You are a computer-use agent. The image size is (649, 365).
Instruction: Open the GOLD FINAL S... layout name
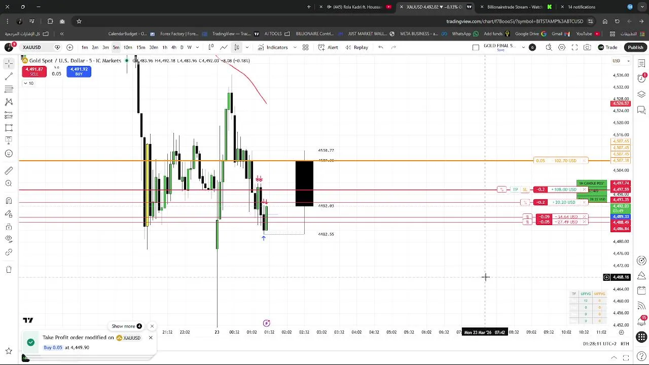point(499,46)
